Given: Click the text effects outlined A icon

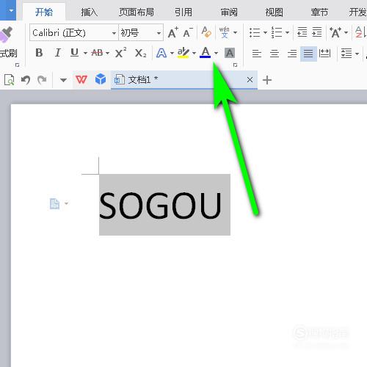Looking at the screenshot, I should pos(161,53).
